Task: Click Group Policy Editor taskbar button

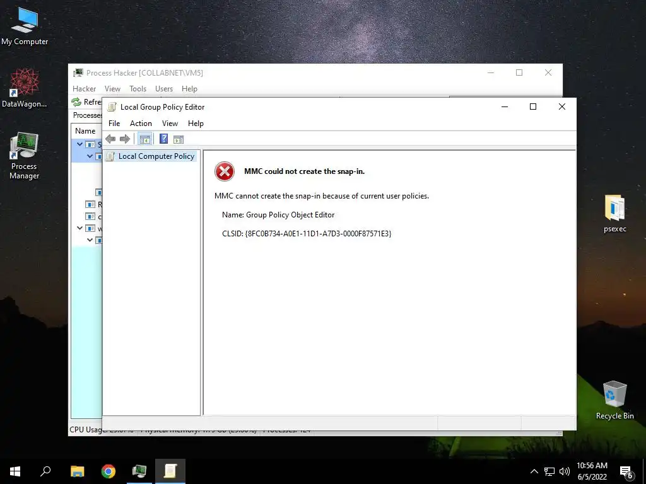Action: pos(170,471)
